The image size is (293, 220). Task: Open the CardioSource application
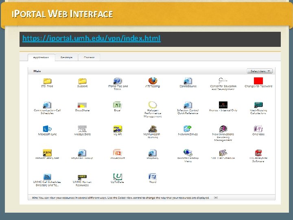click(x=188, y=81)
